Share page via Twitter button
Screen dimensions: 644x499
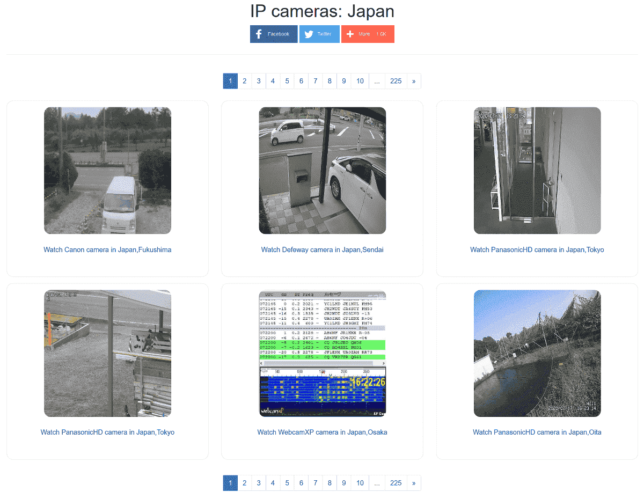coord(319,34)
